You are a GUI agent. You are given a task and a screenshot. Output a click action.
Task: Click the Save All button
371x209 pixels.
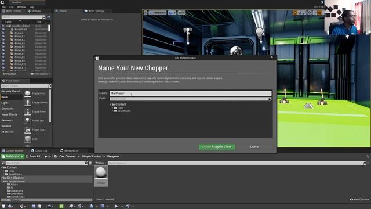point(33,156)
